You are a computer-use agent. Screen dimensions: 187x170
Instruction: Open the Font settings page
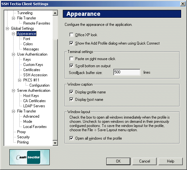tap(27, 39)
